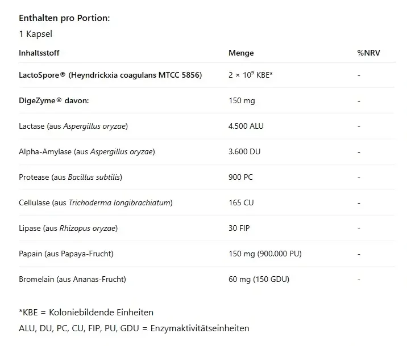Click the 'Enthalten pro Portion:' heading
The image size is (407, 346).
tap(64, 18)
